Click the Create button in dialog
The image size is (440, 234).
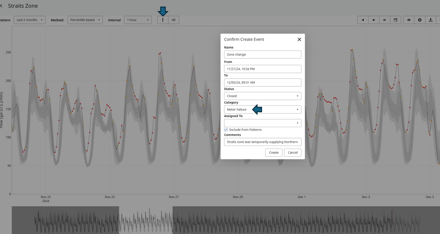click(273, 153)
